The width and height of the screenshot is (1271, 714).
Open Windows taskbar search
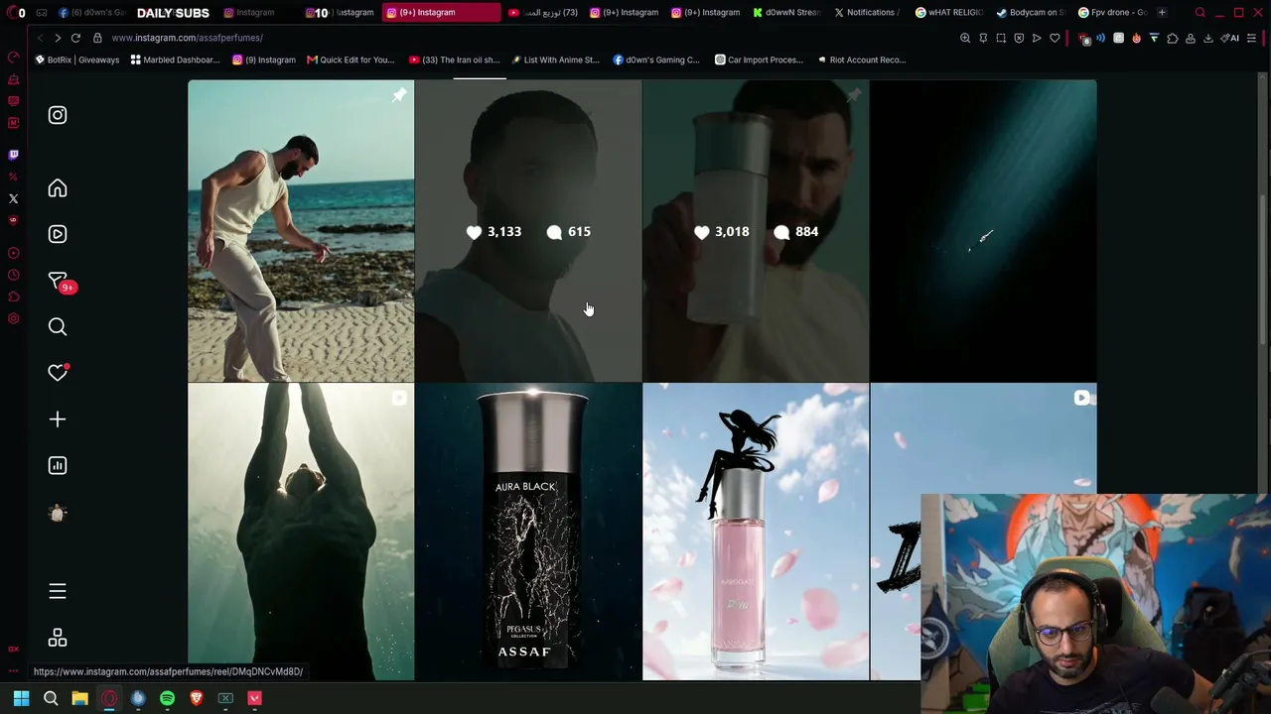pyautogui.click(x=51, y=698)
